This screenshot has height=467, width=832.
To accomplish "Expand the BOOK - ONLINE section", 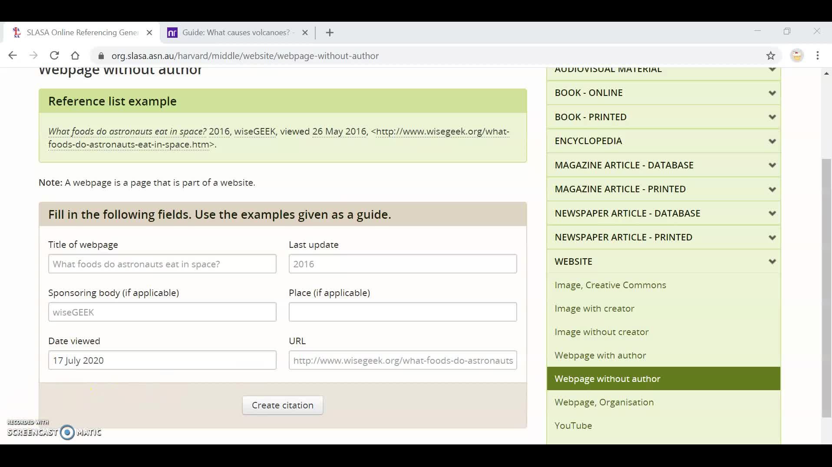I will coord(663,92).
